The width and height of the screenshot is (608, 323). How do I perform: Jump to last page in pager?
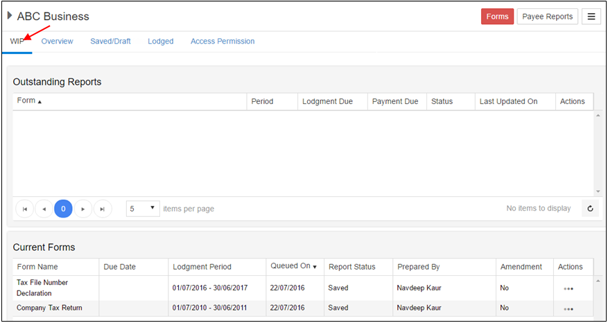tap(103, 209)
